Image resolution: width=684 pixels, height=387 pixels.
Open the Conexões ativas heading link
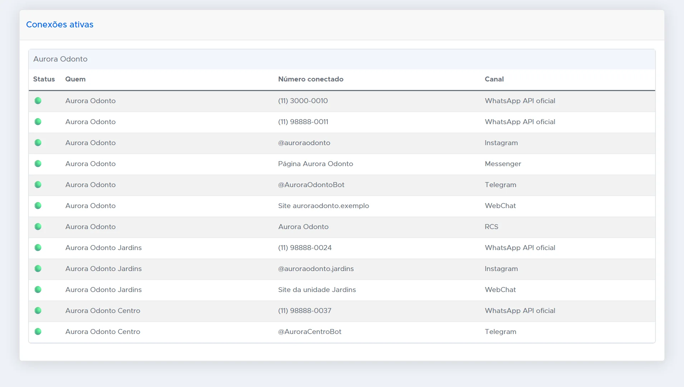pos(59,25)
